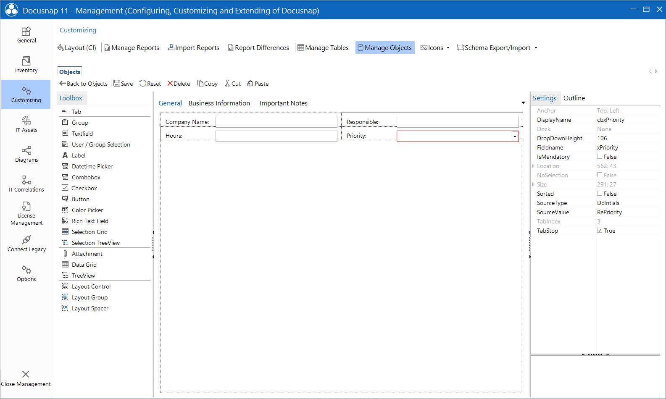Click the Connect Legacy plug icon
The height and width of the screenshot is (399, 666).
coord(26,240)
